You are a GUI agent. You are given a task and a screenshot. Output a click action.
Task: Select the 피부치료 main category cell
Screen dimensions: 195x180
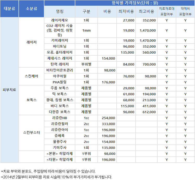click(x=9, y=90)
